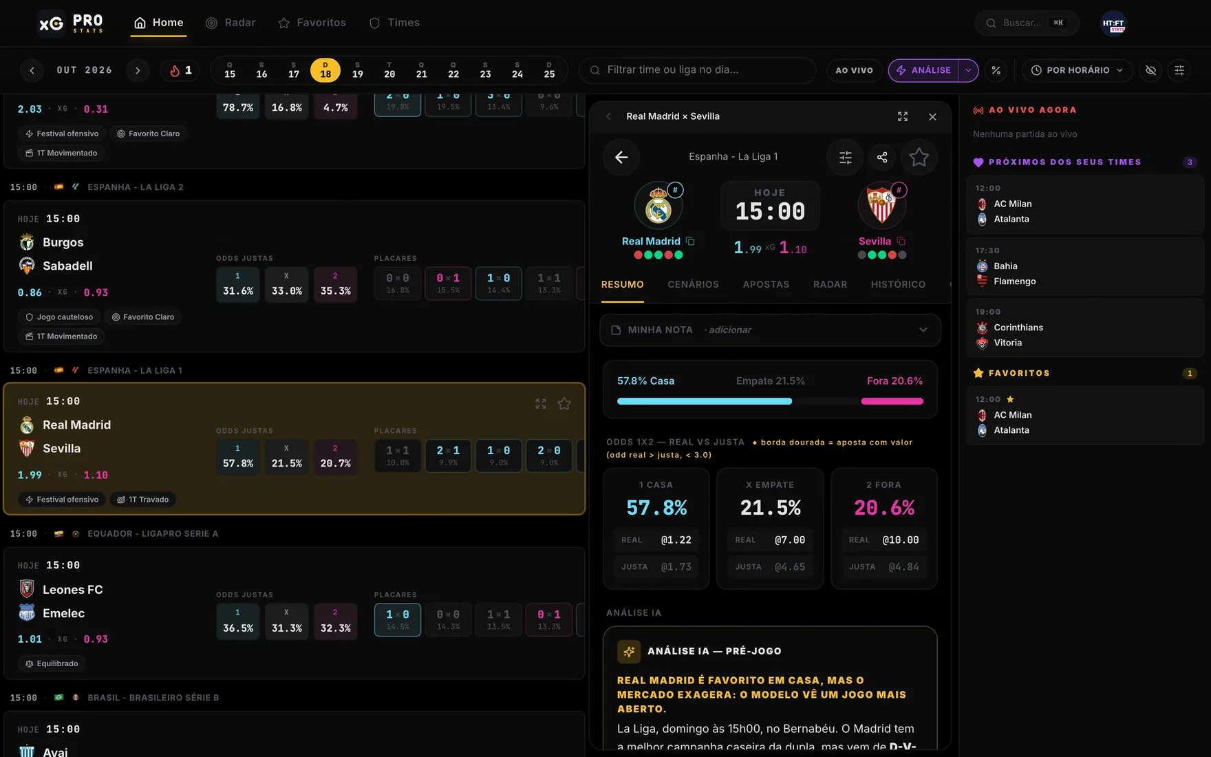
Task: Expand Real Madrid list card icon
Action: click(x=541, y=404)
